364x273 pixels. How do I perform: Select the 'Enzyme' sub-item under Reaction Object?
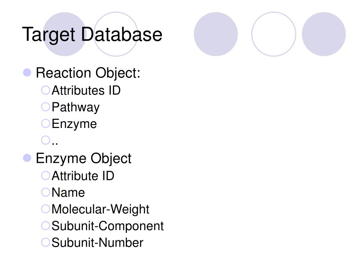click(74, 124)
